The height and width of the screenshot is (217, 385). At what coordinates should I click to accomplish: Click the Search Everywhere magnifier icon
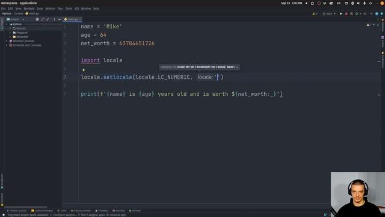tap(371, 14)
